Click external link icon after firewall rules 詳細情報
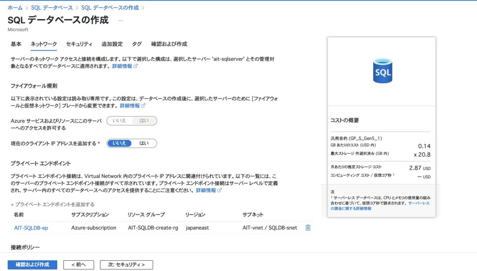The image size is (477, 271). pyautogui.click(x=143, y=106)
